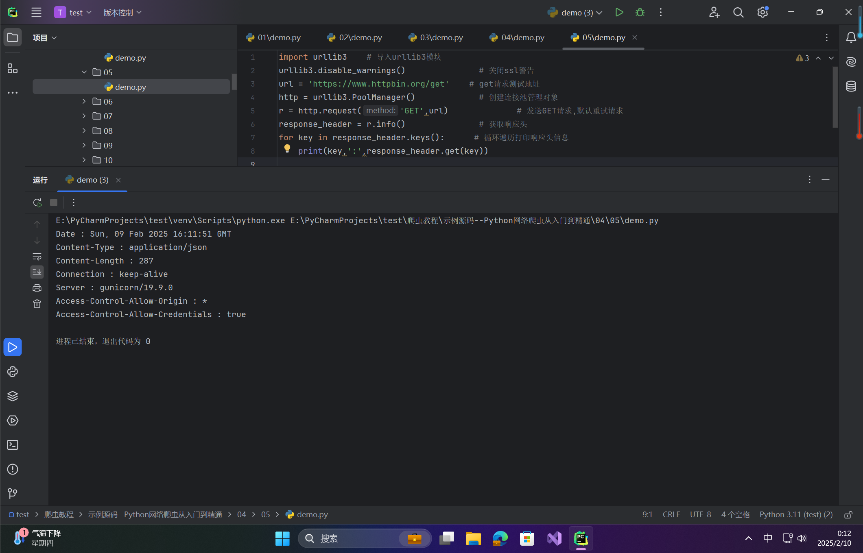Toggle read-only lock icon in status bar
The height and width of the screenshot is (553, 863).
click(848, 515)
